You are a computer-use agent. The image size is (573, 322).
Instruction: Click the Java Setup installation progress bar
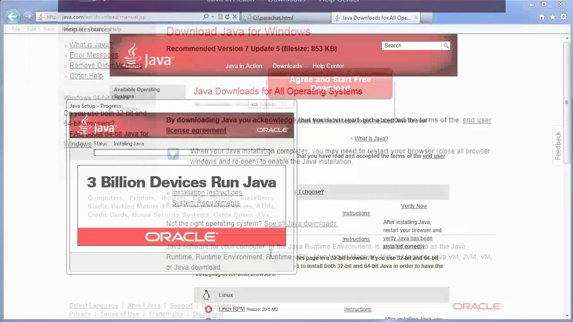(x=182, y=153)
